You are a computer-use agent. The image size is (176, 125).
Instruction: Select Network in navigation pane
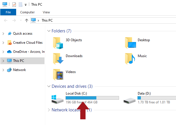[20, 70]
